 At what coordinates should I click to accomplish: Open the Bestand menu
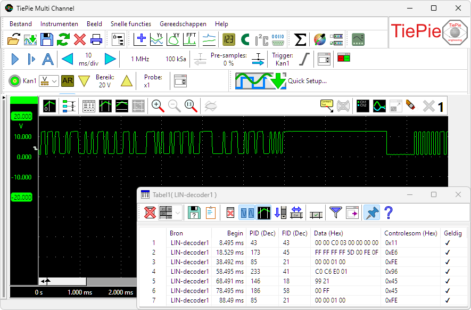pos(20,24)
